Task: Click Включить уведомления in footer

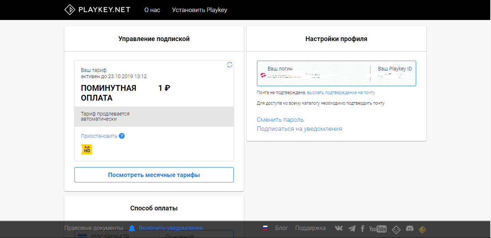Action: 171,228
